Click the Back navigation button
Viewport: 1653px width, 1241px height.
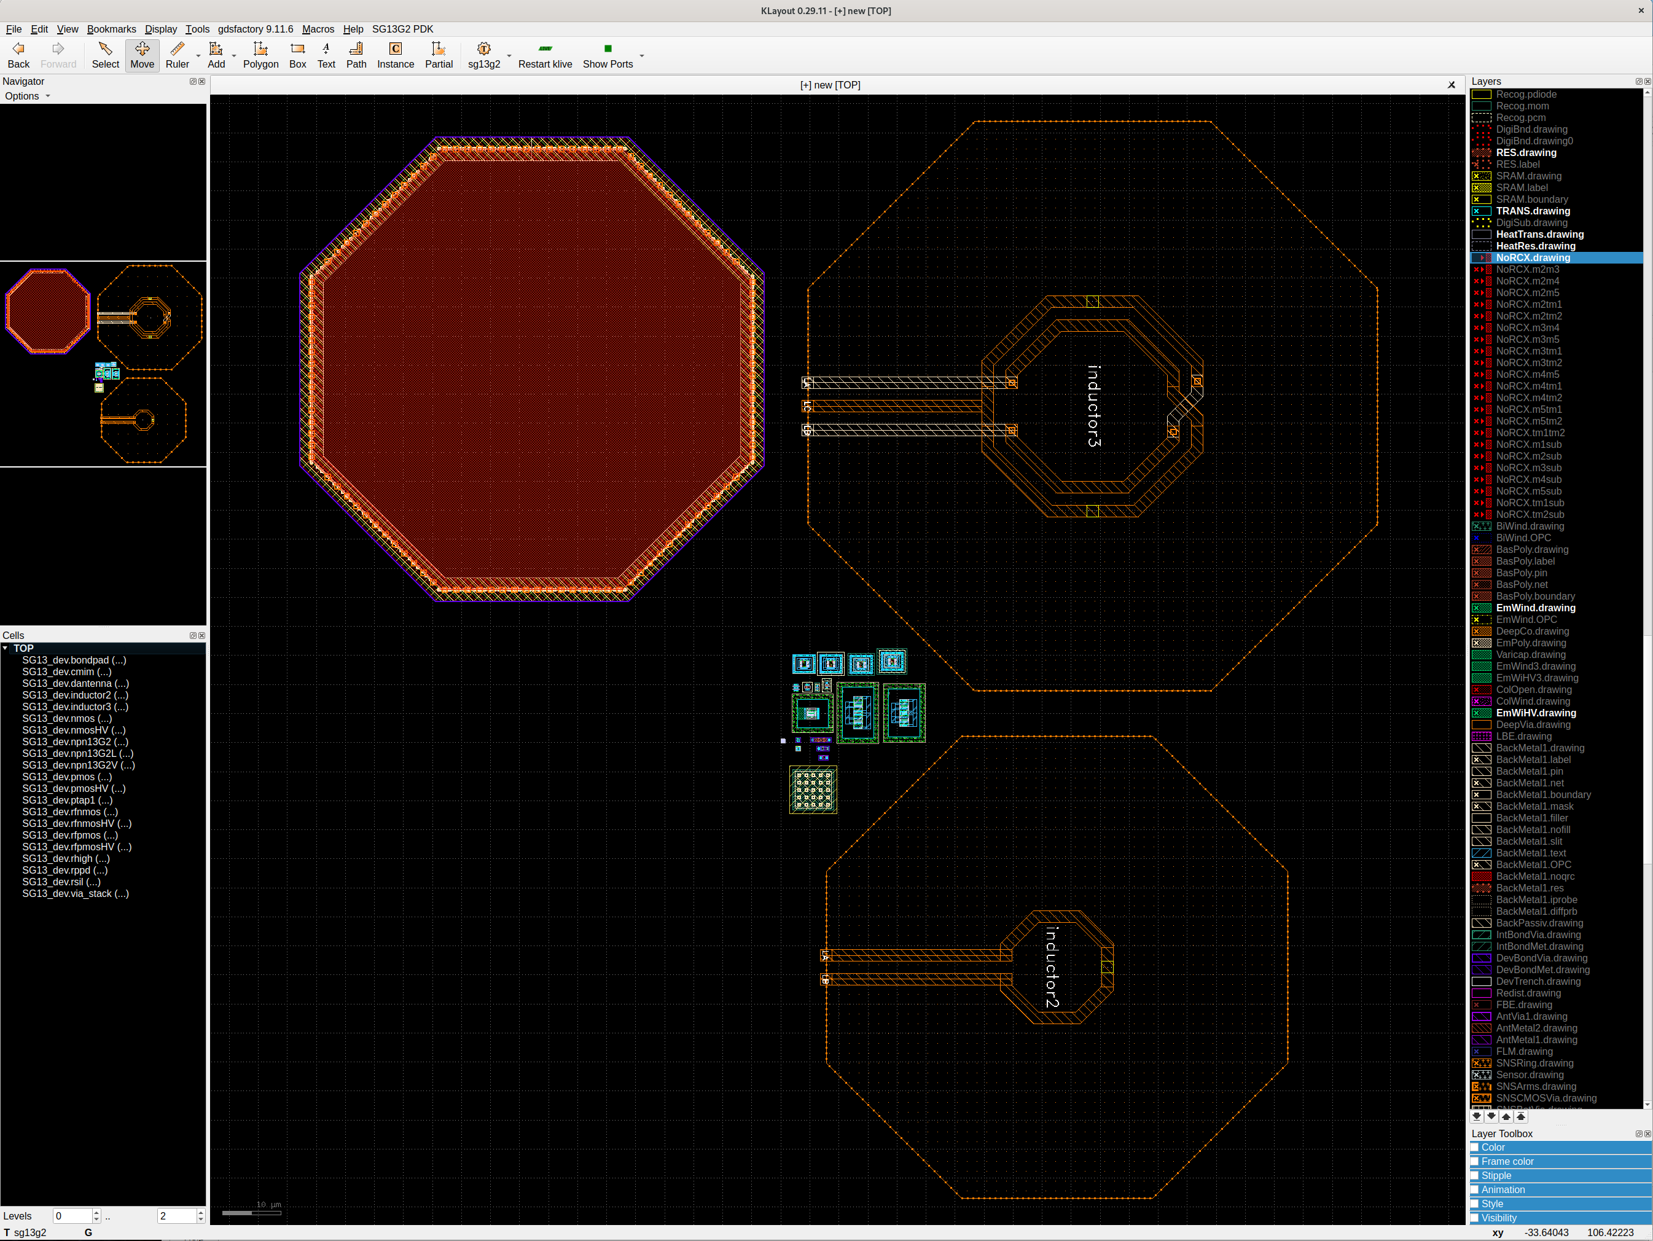click(x=18, y=55)
